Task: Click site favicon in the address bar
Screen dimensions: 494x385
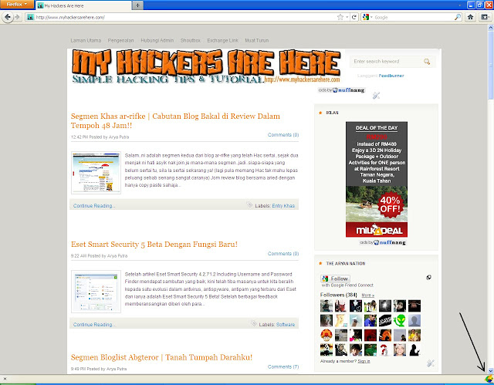Action: point(30,17)
